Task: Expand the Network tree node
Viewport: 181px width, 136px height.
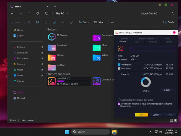Action: [10, 98]
